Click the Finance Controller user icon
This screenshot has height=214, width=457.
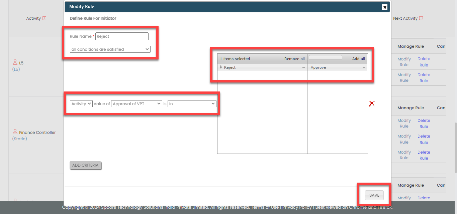click(15, 132)
